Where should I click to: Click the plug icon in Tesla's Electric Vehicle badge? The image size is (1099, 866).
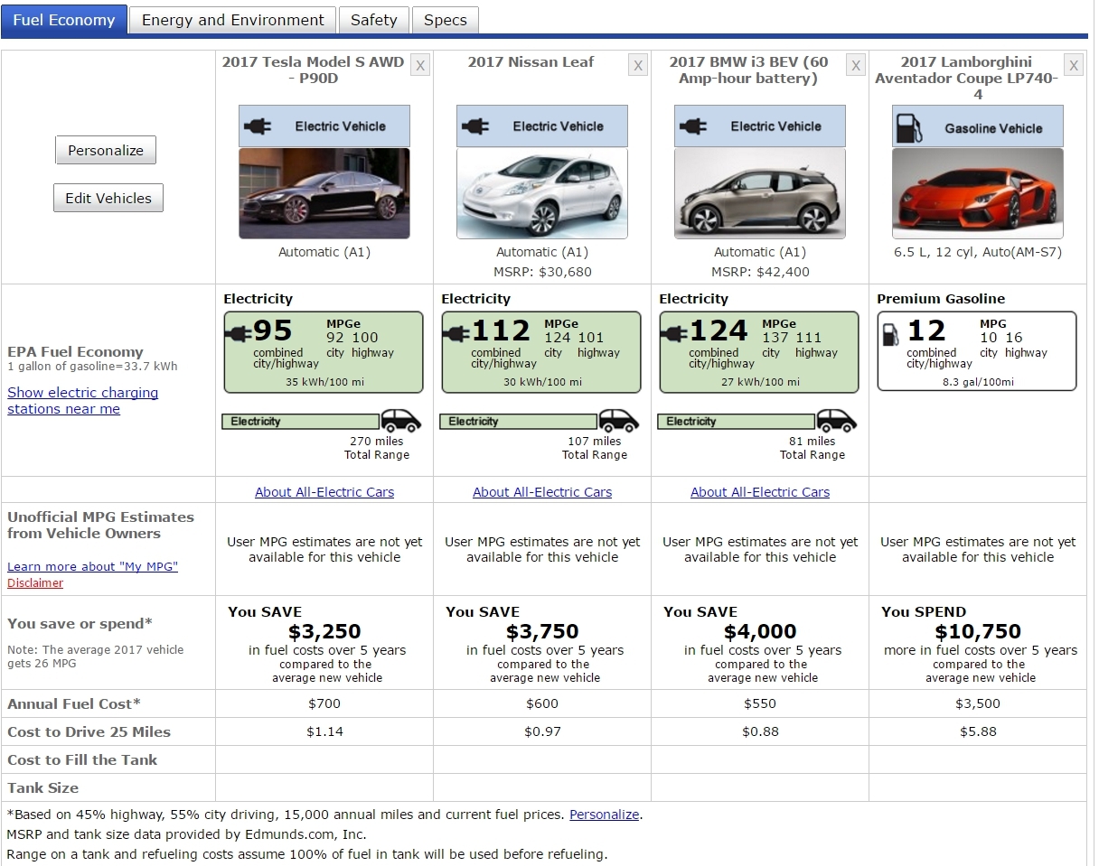pos(258,126)
